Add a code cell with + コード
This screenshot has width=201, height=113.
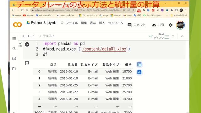coord(29,36)
